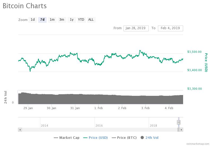Viewport: 212px width, 146px height.
Task: Grab the navigator range handle
Action: click(x=179, y=122)
